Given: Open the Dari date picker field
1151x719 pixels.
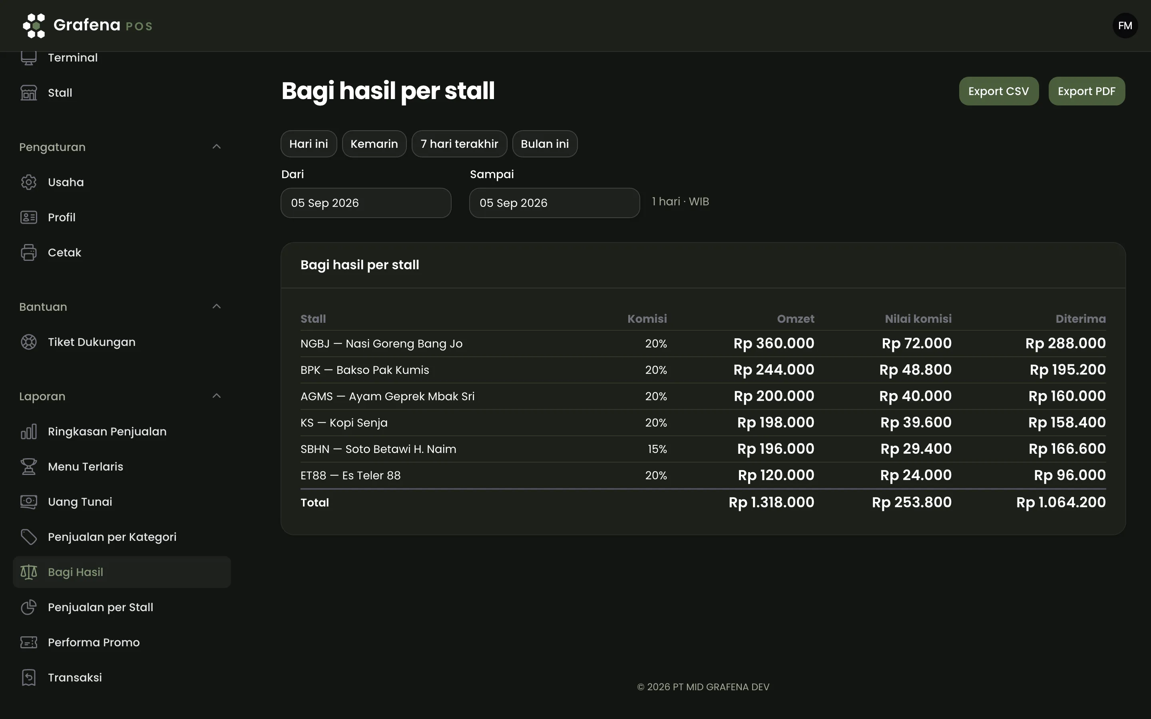Looking at the screenshot, I should (x=366, y=203).
